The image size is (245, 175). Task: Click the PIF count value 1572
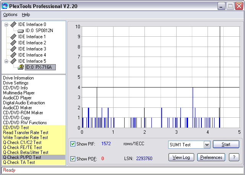pyautogui.click(x=106, y=144)
